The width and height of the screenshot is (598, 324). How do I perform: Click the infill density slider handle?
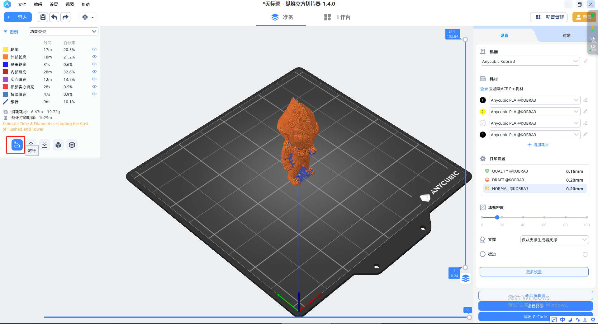click(497, 217)
